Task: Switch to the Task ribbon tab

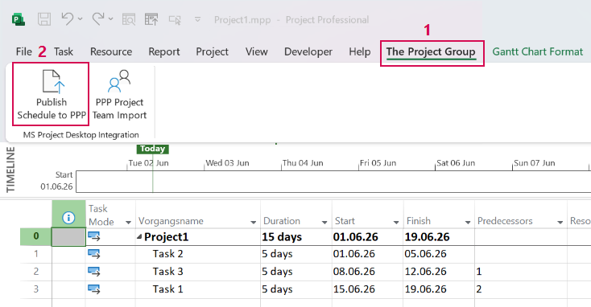Action: tap(64, 51)
